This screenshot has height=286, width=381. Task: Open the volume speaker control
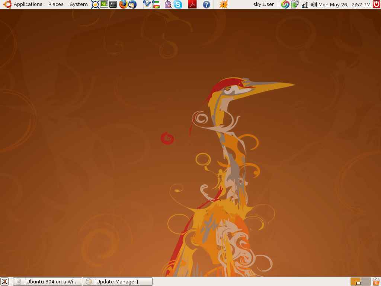313,4
